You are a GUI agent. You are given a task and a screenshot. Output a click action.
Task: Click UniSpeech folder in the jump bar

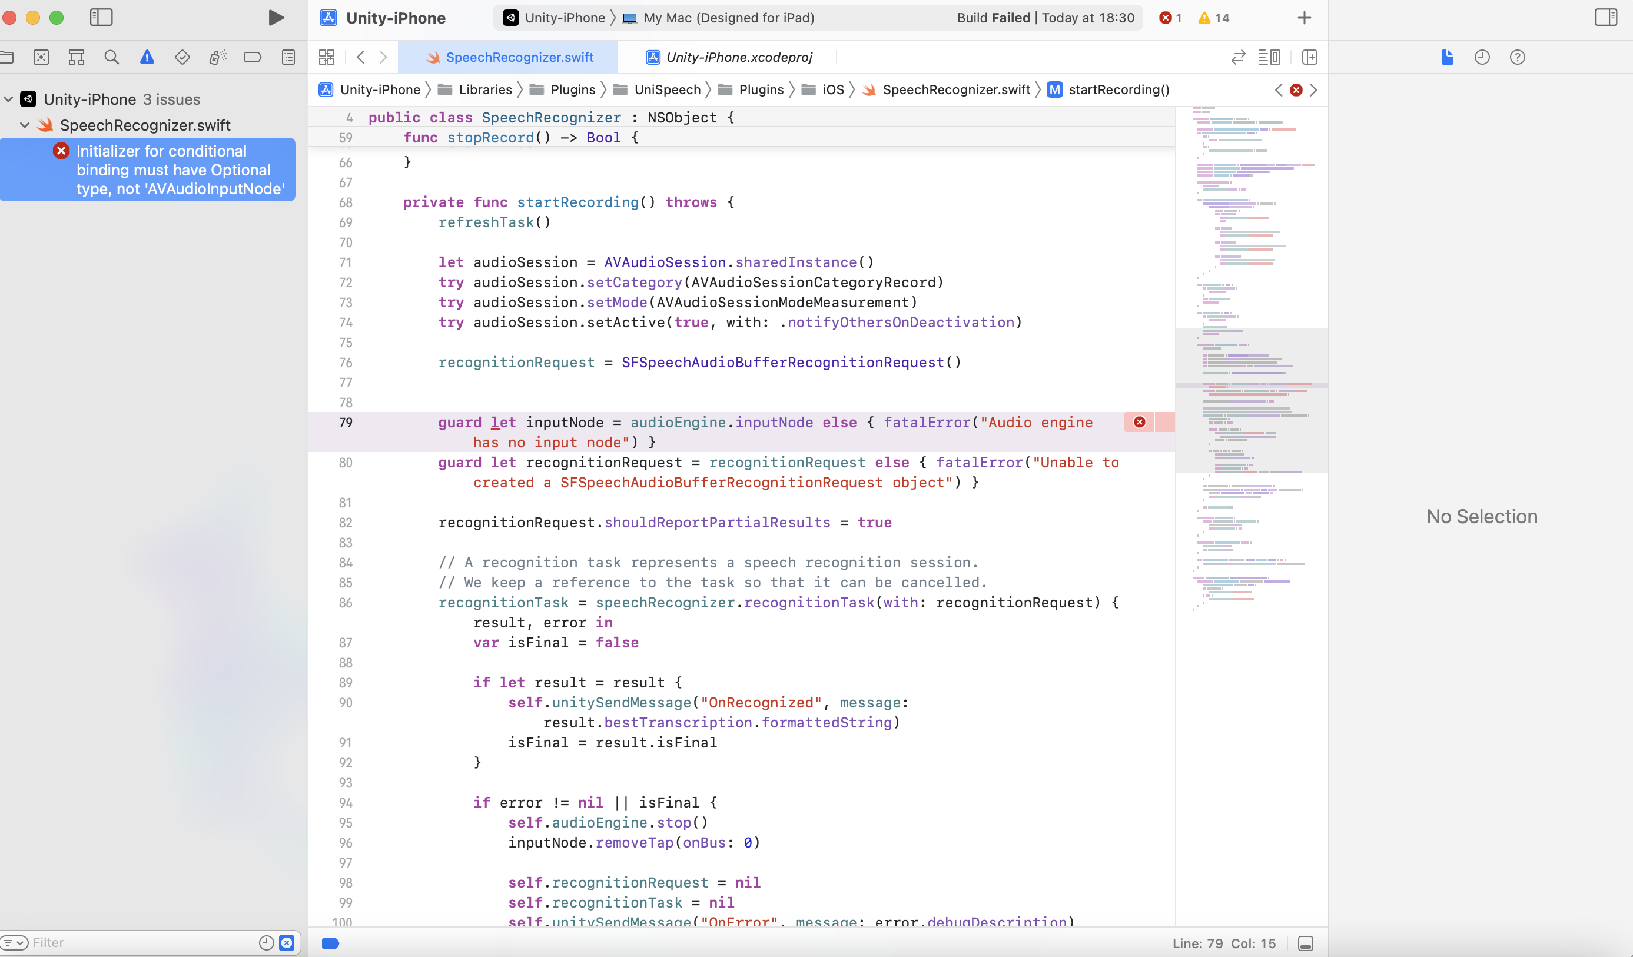tap(657, 90)
